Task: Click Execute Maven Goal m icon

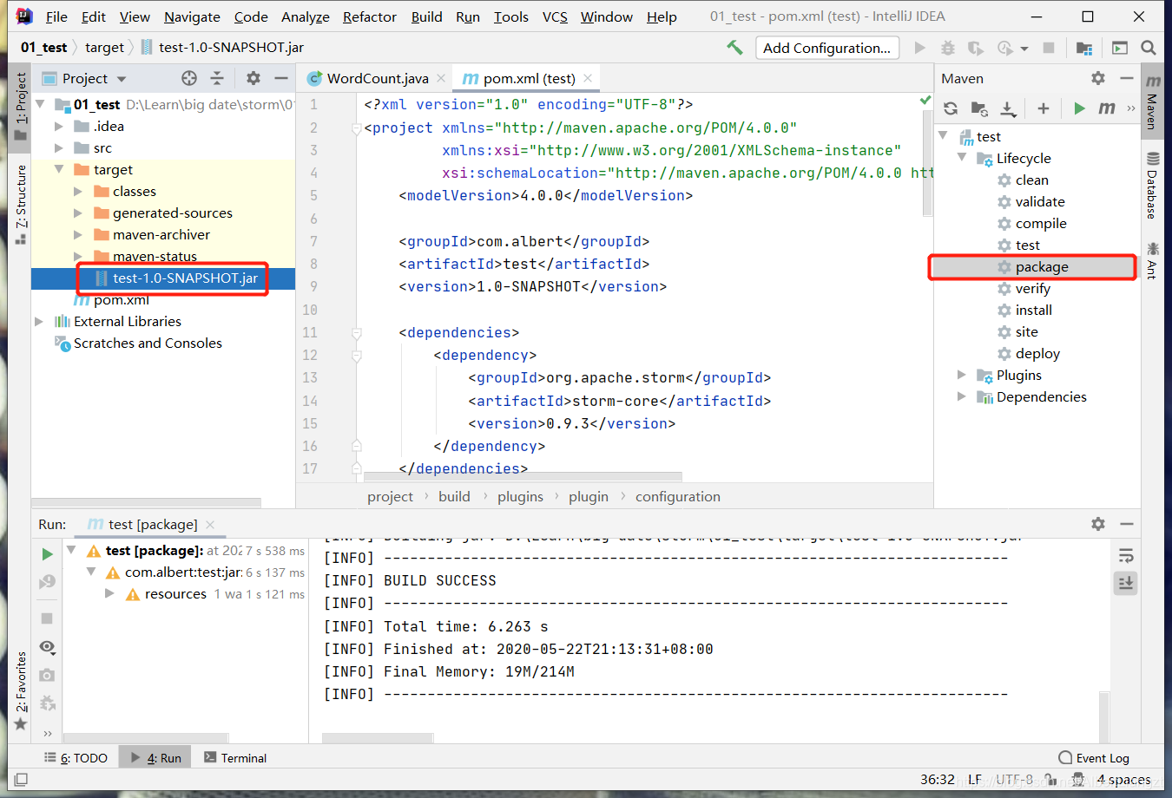Action: pos(1107,108)
